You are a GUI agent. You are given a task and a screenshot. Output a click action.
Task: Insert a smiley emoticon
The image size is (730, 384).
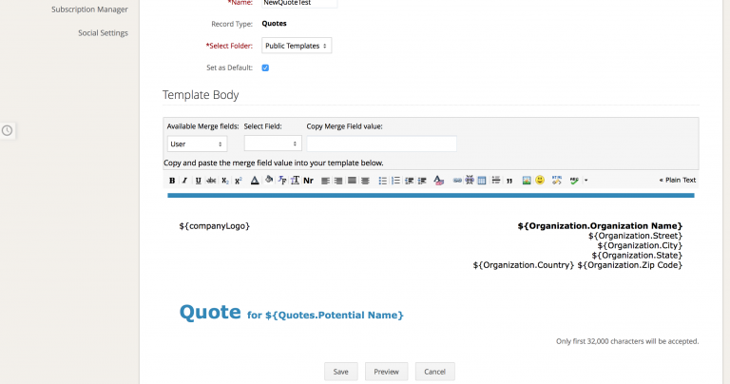coord(540,181)
